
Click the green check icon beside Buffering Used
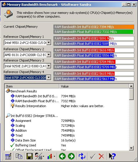tap(12, 145)
